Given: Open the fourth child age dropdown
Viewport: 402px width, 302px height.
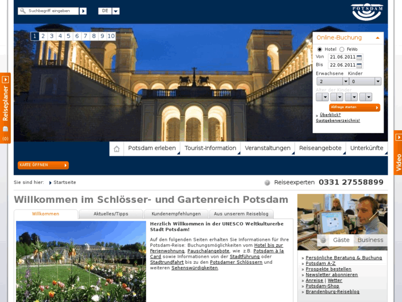Looking at the screenshot, I should point(366,97).
